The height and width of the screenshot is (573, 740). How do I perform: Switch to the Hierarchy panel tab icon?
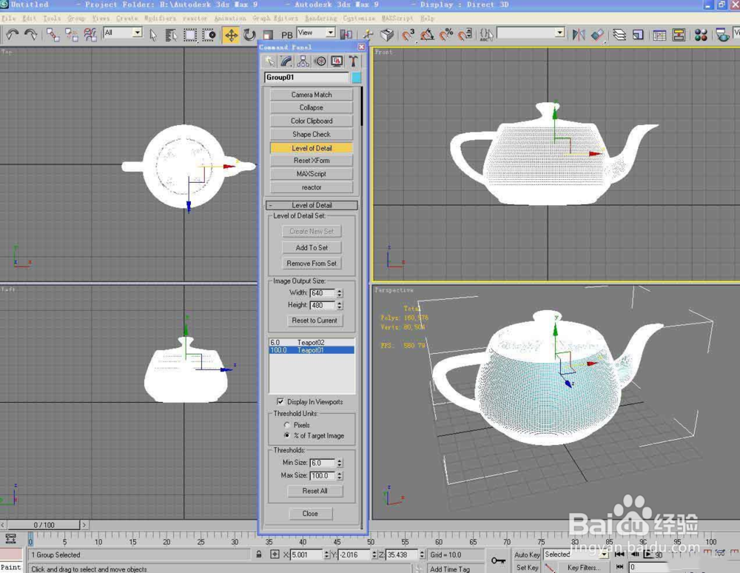click(303, 61)
